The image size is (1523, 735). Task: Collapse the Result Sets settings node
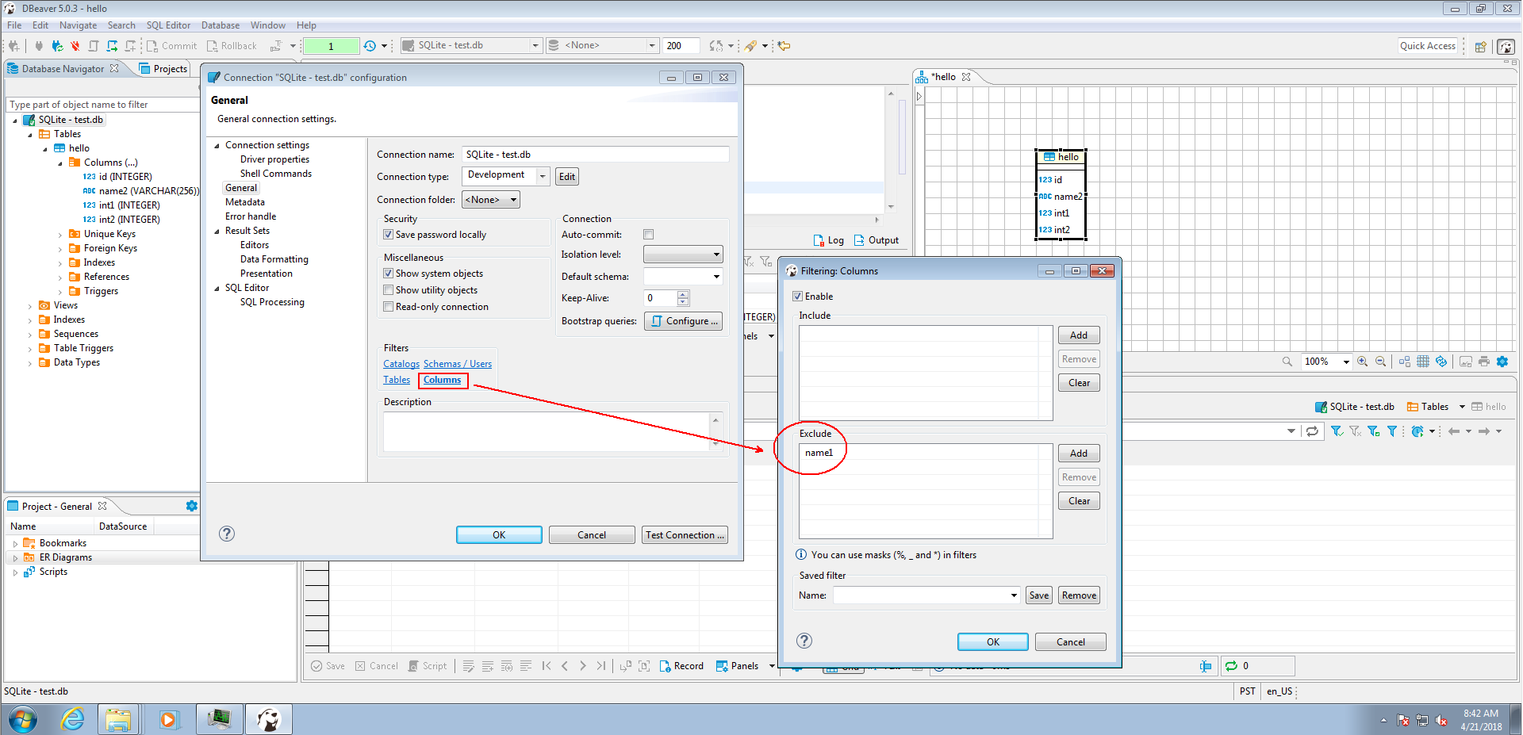(217, 232)
